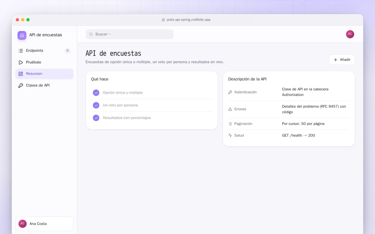The height and width of the screenshot is (234, 375).
Task: Click the Añadir button
Action: (342, 60)
